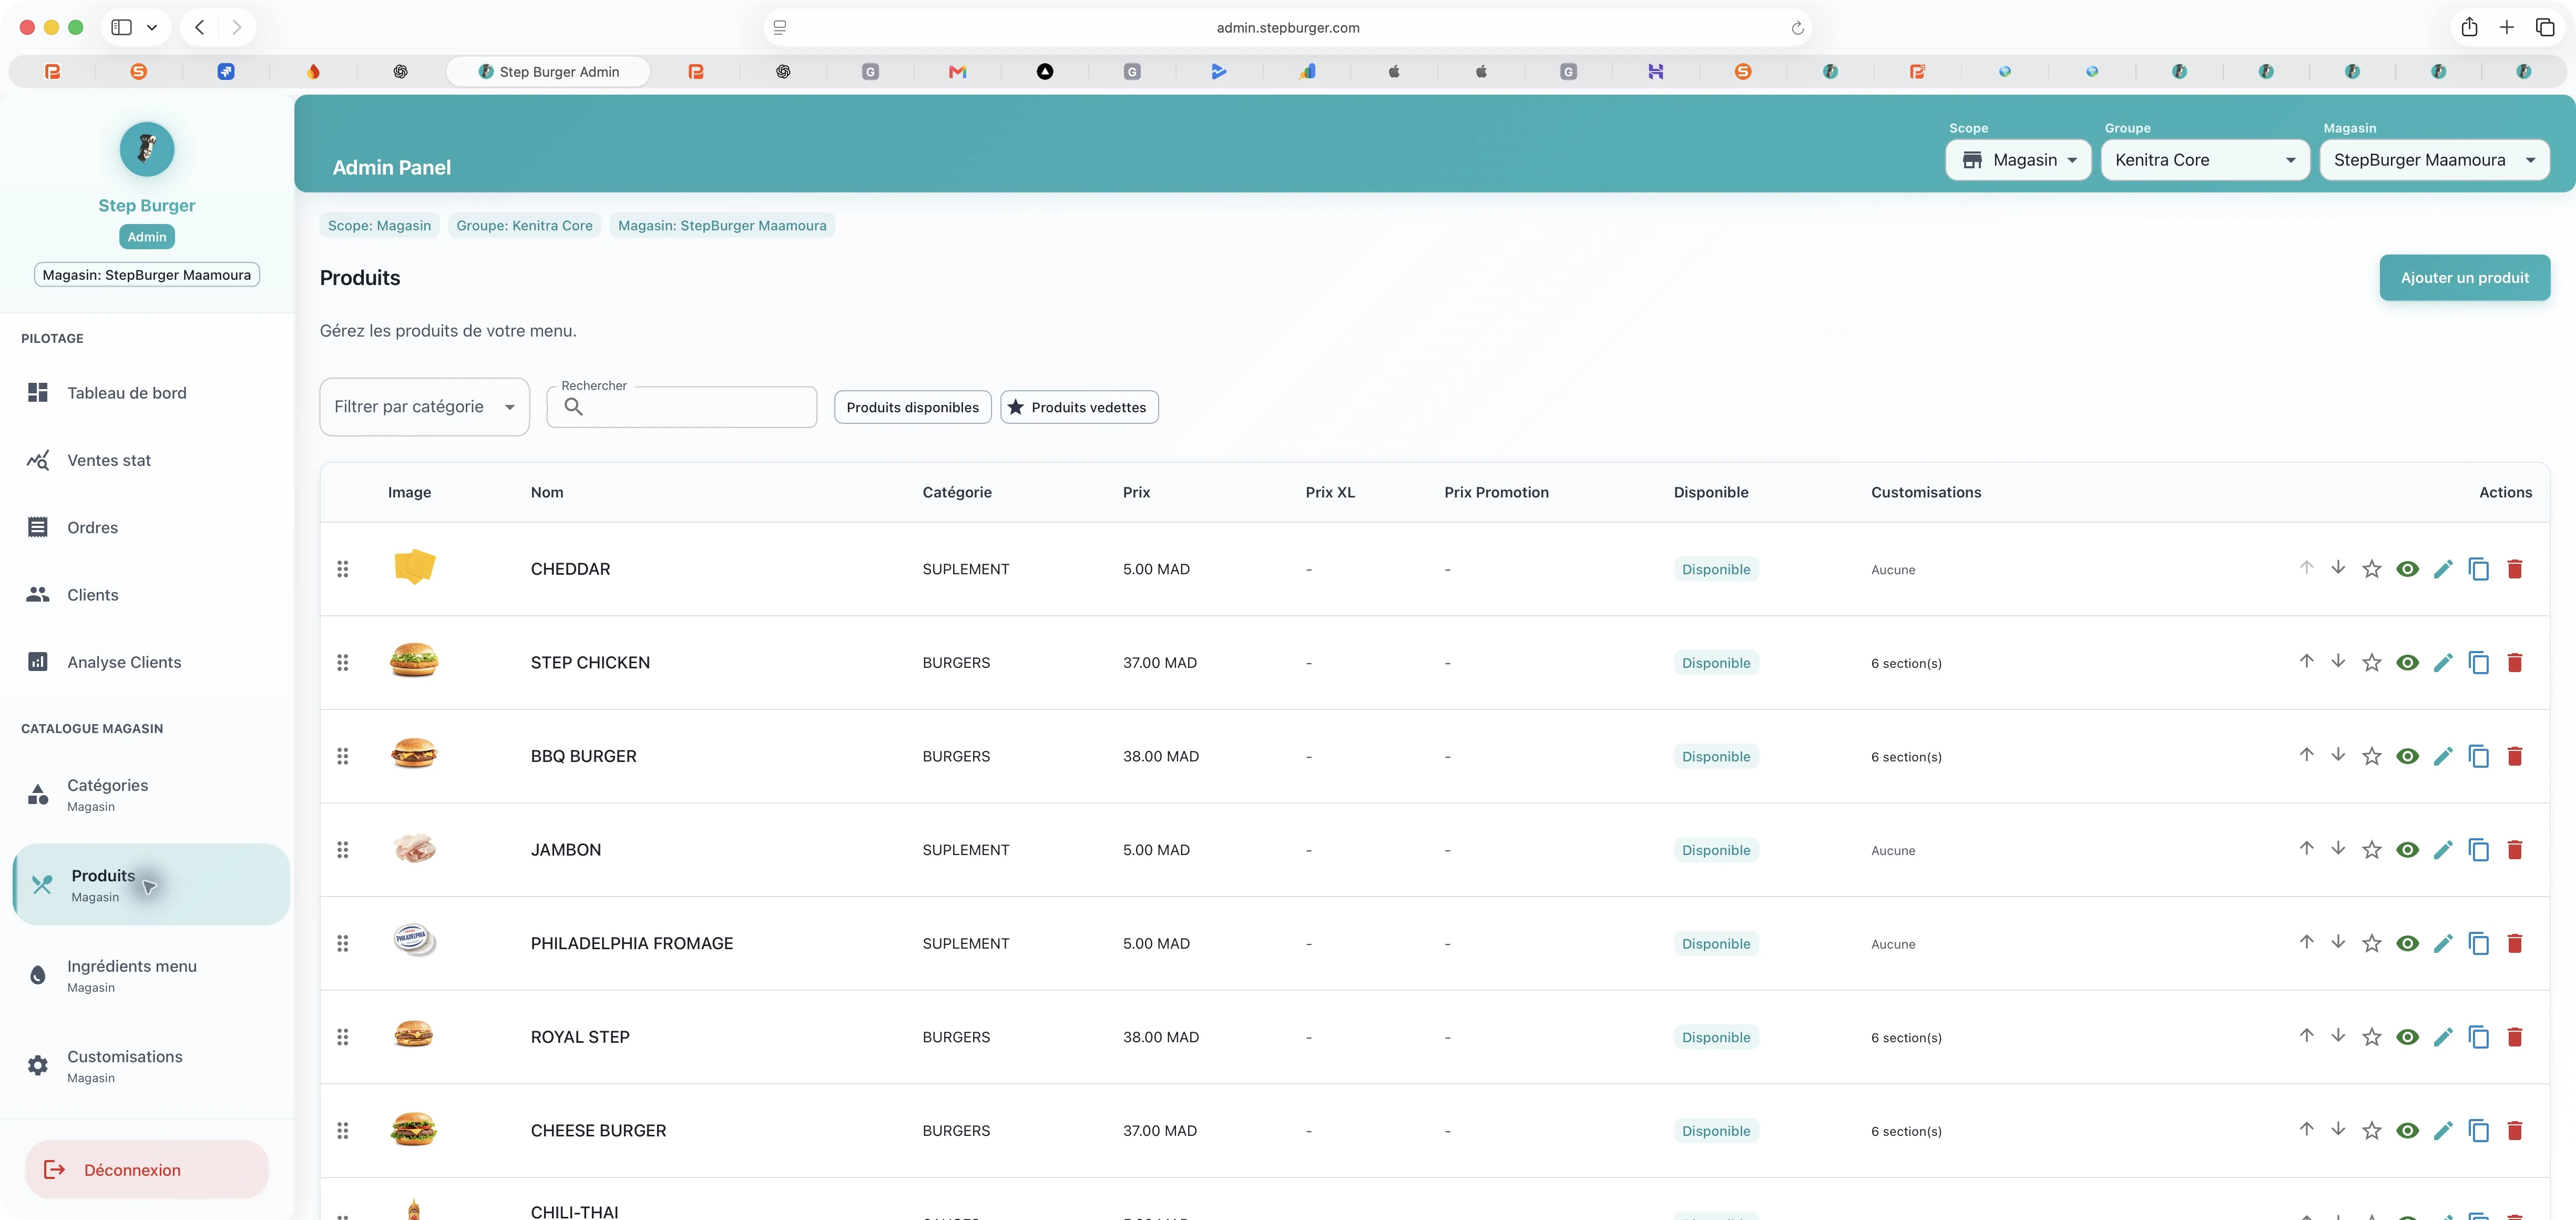The height and width of the screenshot is (1220, 2576).
Task: Click the STEP CHICKEN burger thumbnail
Action: (414, 661)
